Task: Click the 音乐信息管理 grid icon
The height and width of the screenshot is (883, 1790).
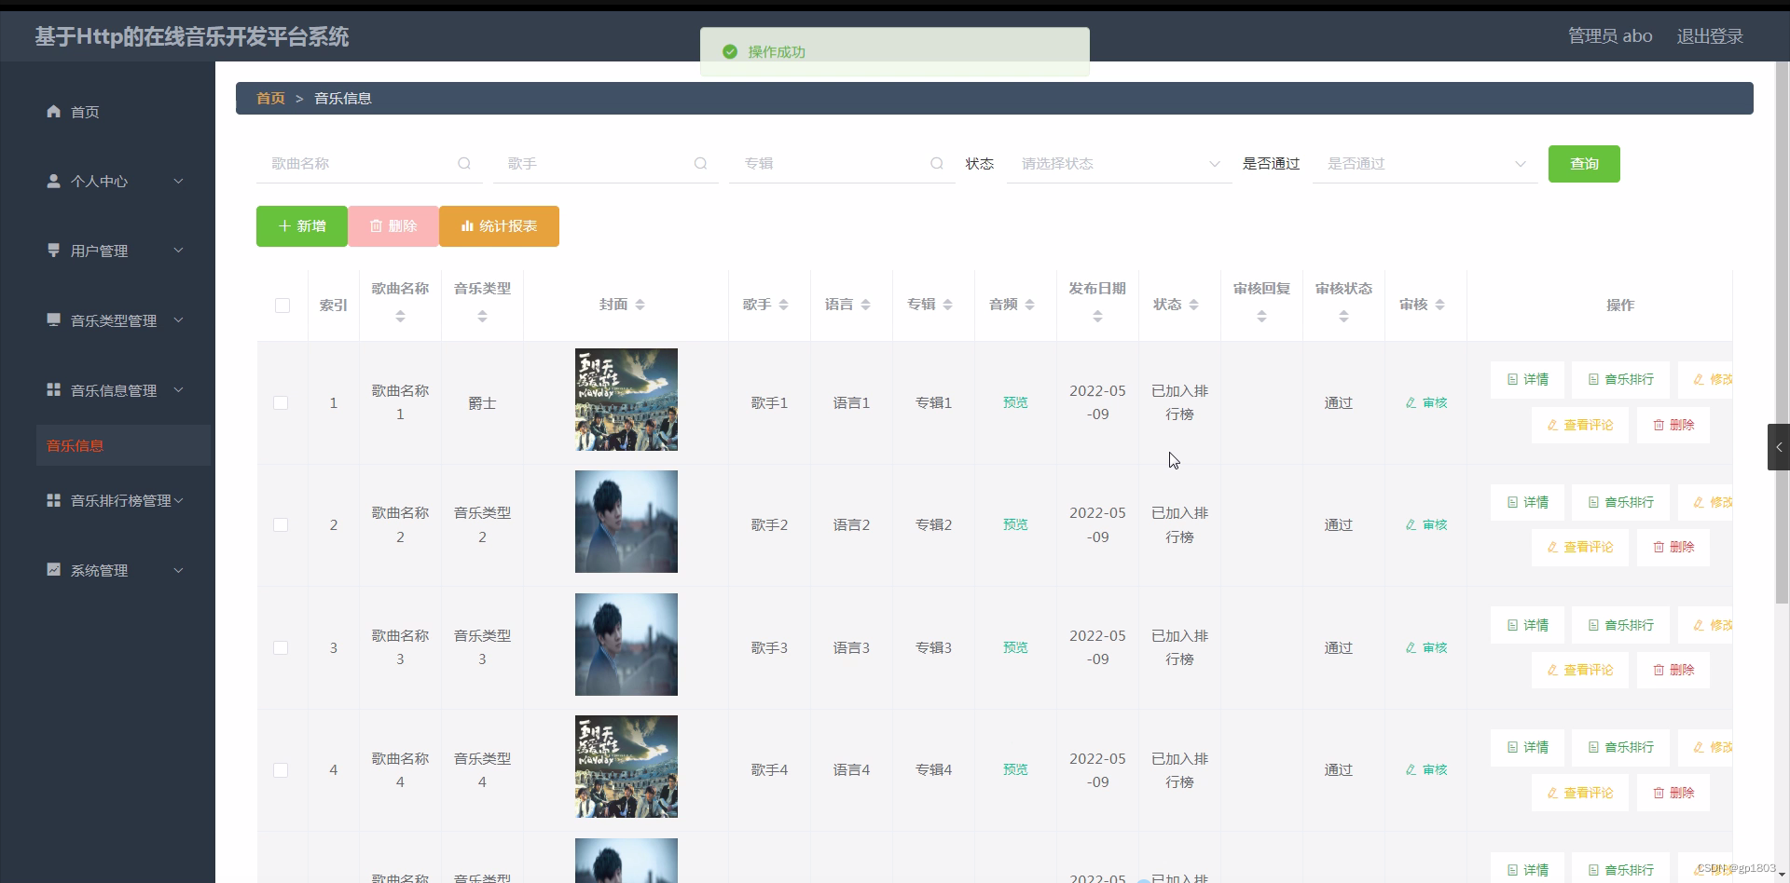Action: (x=54, y=390)
